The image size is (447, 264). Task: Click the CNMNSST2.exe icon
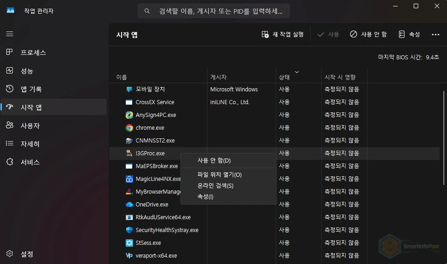[x=129, y=141]
